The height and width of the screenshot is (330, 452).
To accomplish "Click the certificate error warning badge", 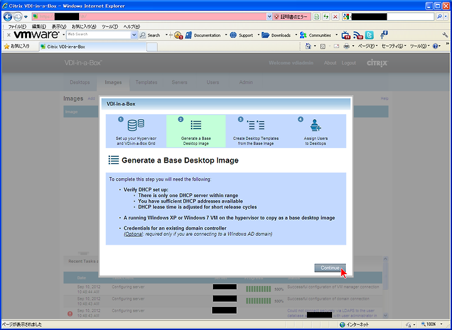I will (x=292, y=17).
